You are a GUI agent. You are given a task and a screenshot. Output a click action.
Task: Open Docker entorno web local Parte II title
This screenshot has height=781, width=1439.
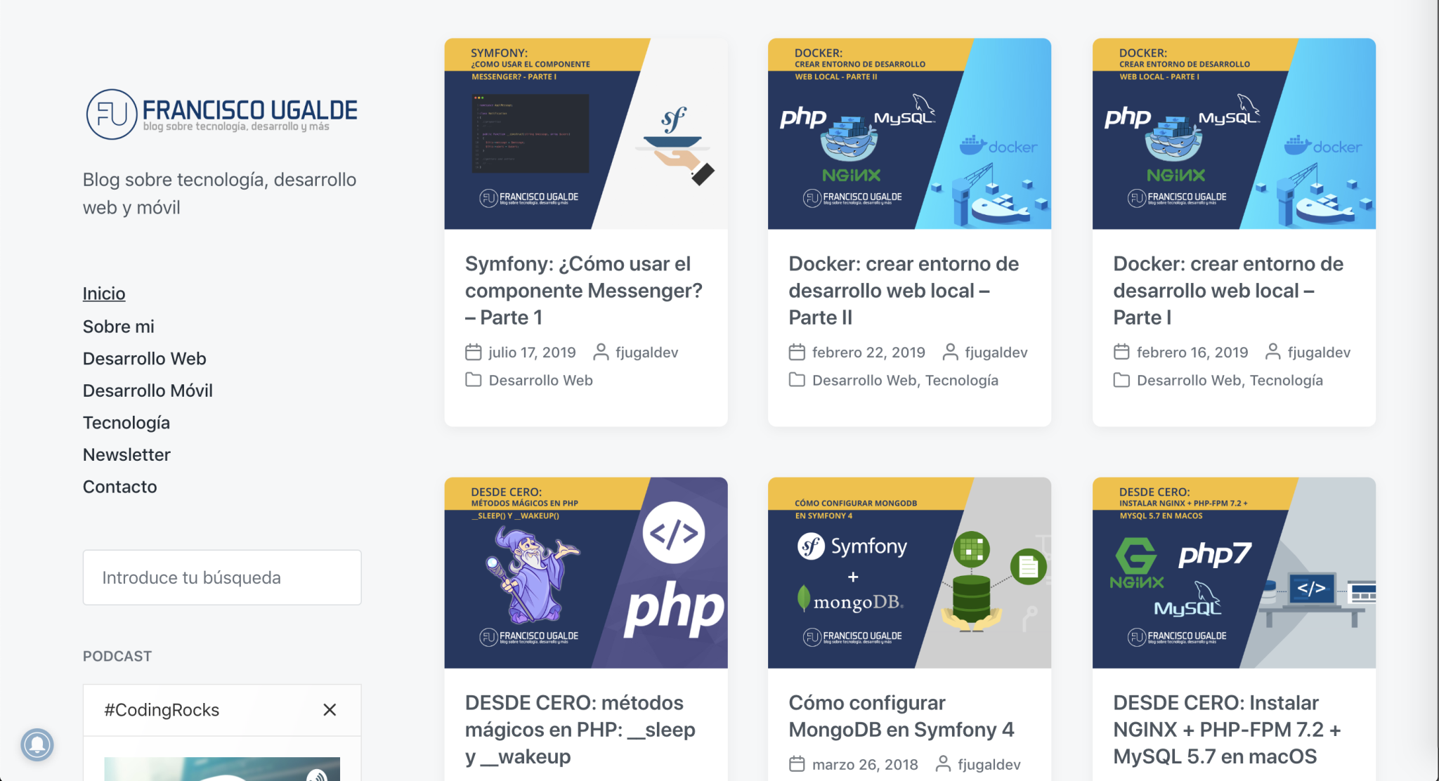click(x=904, y=291)
